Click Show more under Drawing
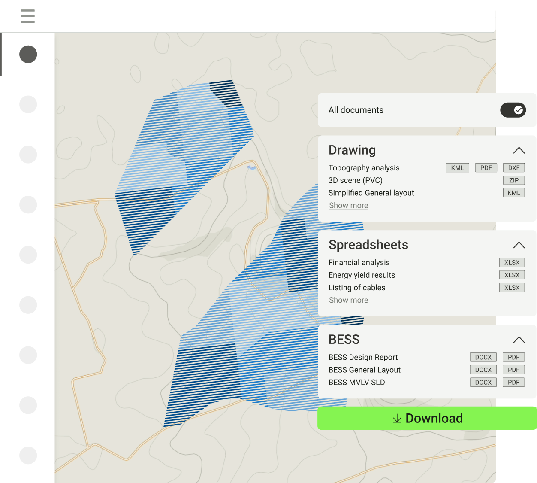The height and width of the screenshot is (483, 537). (x=348, y=206)
